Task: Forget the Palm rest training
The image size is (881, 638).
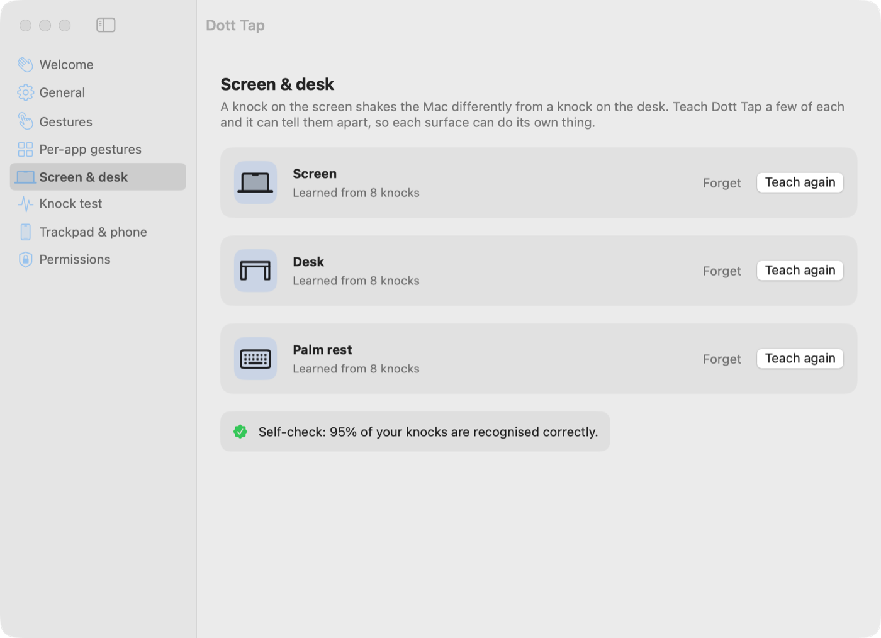Action: pyautogui.click(x=722, y=359)
